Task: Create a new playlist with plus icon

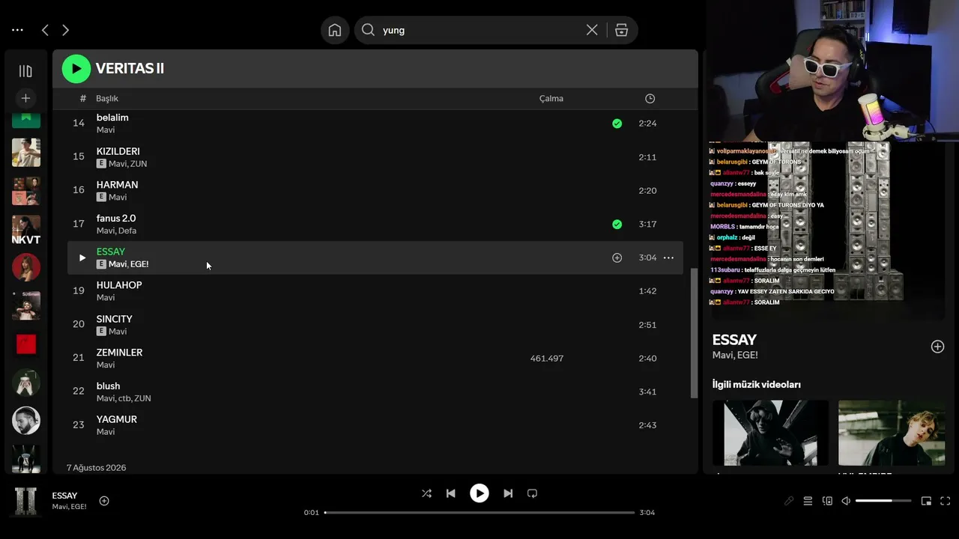Action: pyautogui.click(x=25, y=98)
